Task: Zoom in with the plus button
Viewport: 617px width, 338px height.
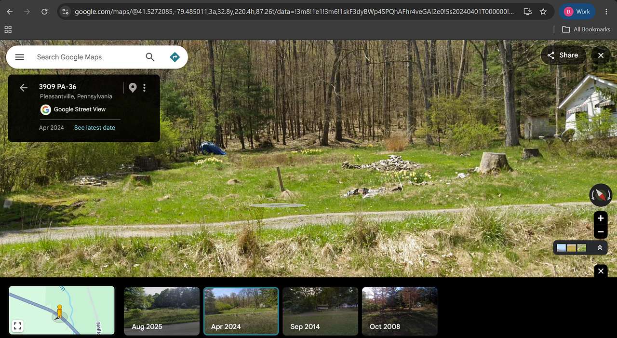Action: point(601,218)
